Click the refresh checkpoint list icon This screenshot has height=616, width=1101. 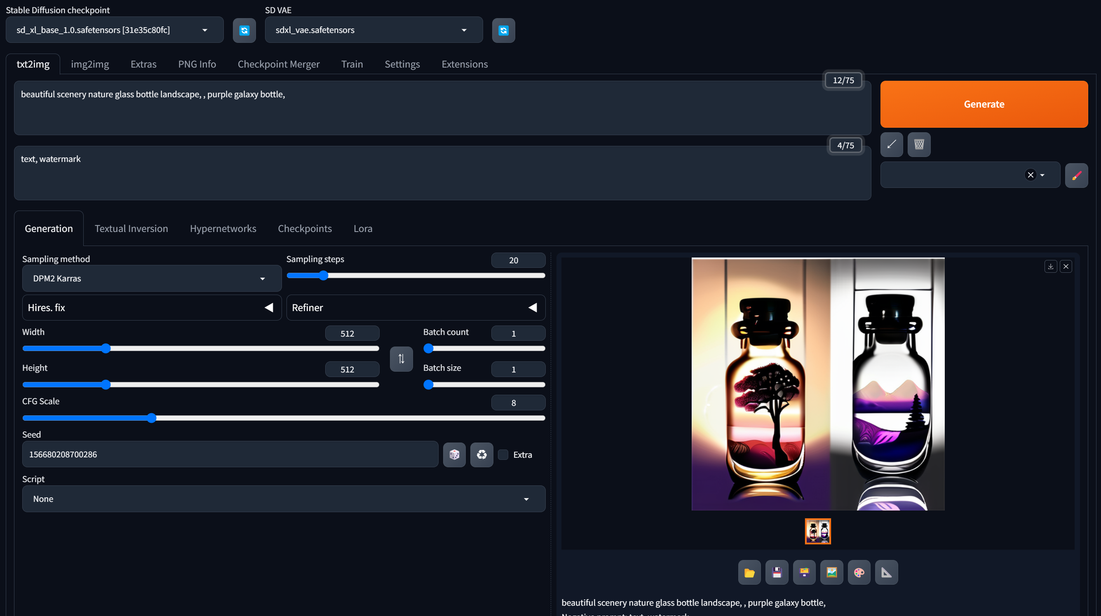click(244, 30)
